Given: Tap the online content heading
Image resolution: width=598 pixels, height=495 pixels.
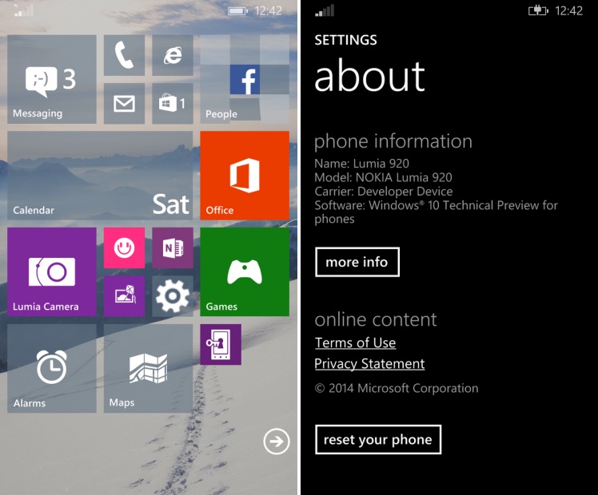Looking at the screenshot, I should 376,319.
